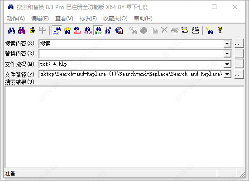Open the 收藏夹(O) menu

pos(115,19)
